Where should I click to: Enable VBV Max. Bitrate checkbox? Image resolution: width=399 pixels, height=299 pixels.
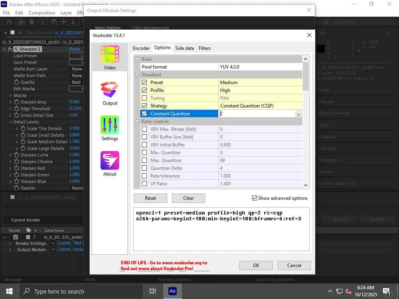pyautogui.click(x=144, y=129)
